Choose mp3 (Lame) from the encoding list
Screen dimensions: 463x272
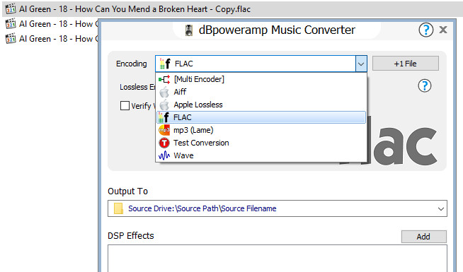click(261, 130)
